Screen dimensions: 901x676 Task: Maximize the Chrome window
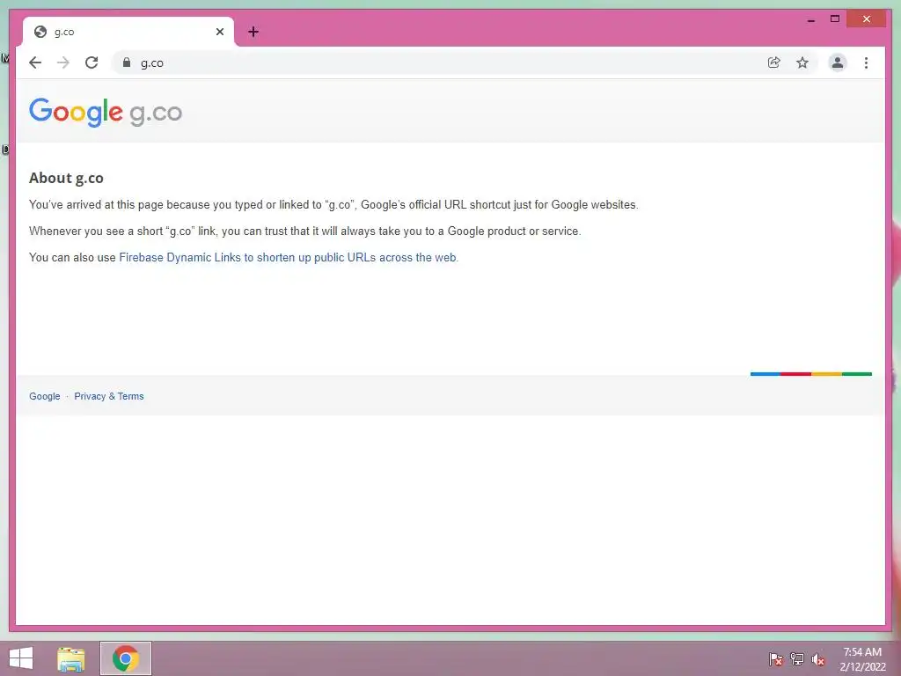coord(835,19)
